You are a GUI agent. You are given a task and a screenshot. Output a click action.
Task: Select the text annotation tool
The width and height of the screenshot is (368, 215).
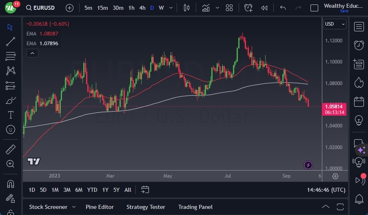coord(11,115)
